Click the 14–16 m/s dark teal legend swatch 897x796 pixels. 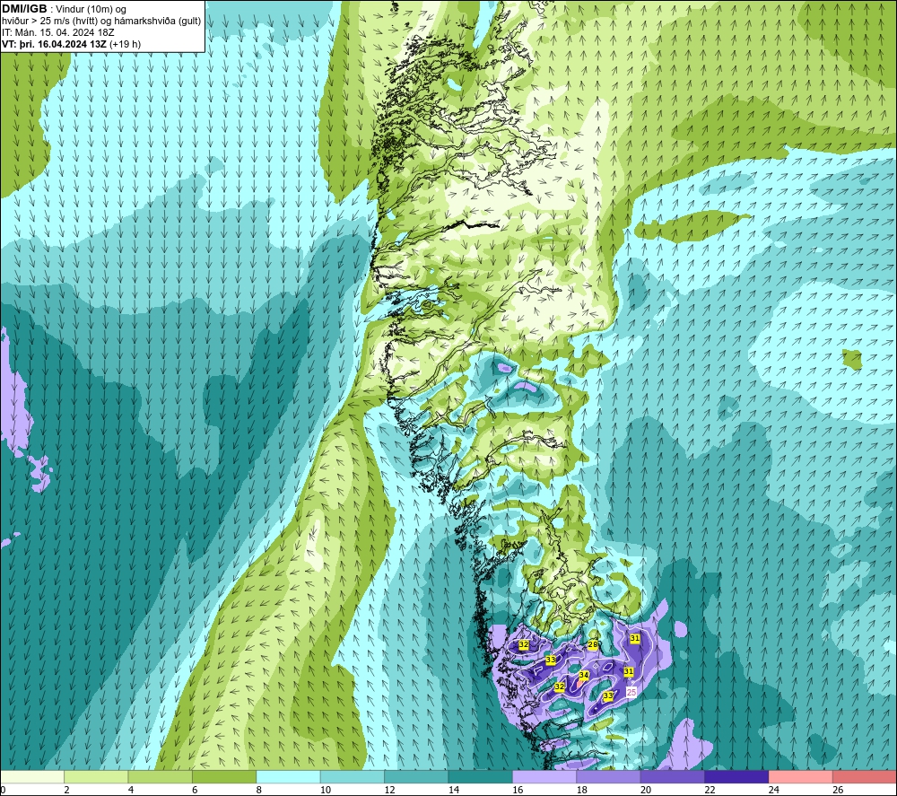pyautogui.click(x=481, y=777)
